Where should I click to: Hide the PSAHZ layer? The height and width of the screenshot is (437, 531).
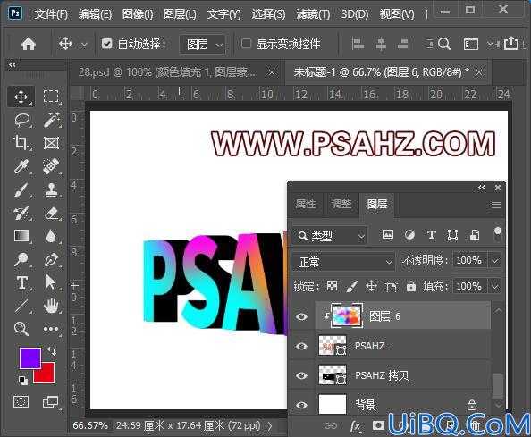point(301,346)
